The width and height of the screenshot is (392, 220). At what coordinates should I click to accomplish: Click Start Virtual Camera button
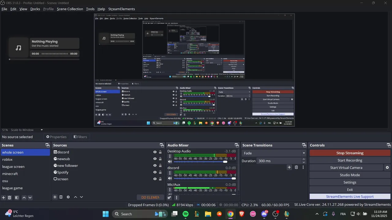(346, 167)
